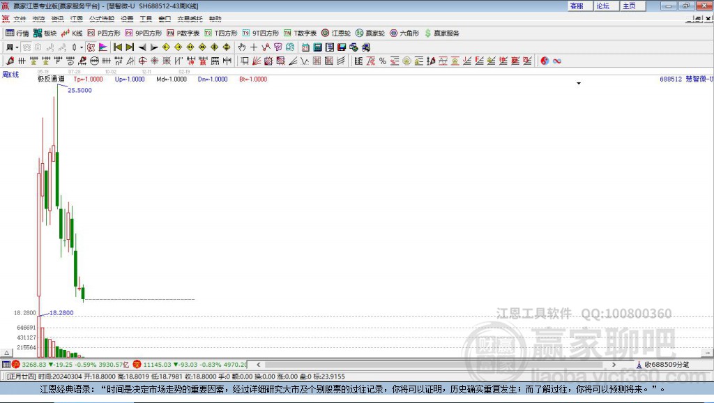Image resolution: width=714 pixels, height=403 pixels.
Task: Open the P数字表 tool
Action: (x=183, y=33)
